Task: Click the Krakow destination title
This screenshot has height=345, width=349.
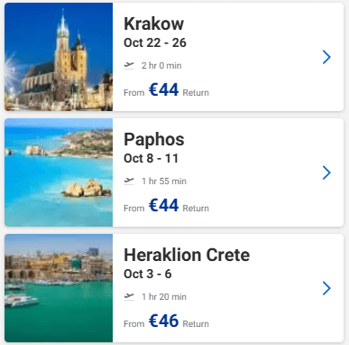Action: click(x=153, y=23)
